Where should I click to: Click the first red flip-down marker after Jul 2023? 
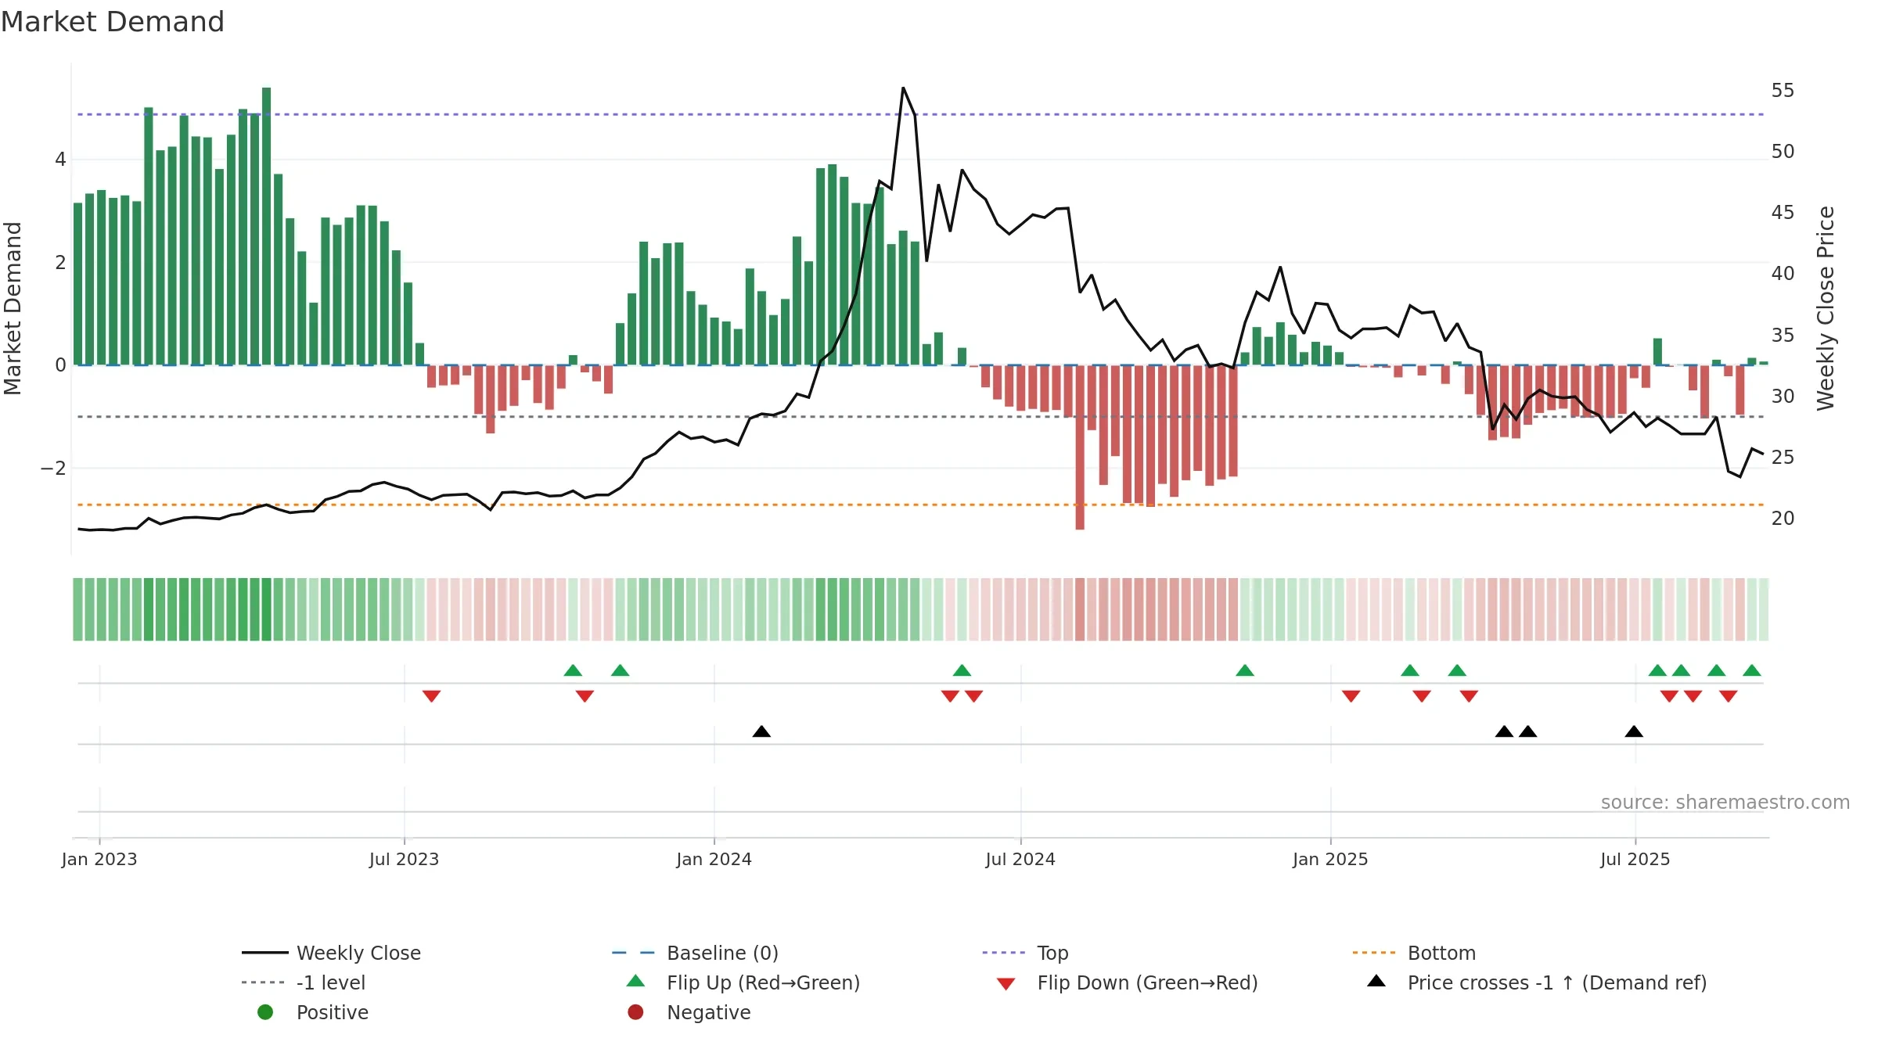tap(431, 696)
